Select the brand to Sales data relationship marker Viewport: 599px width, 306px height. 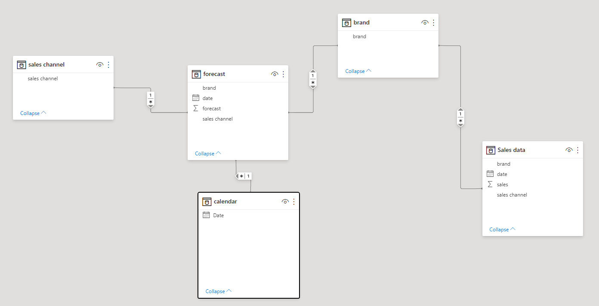460,117
